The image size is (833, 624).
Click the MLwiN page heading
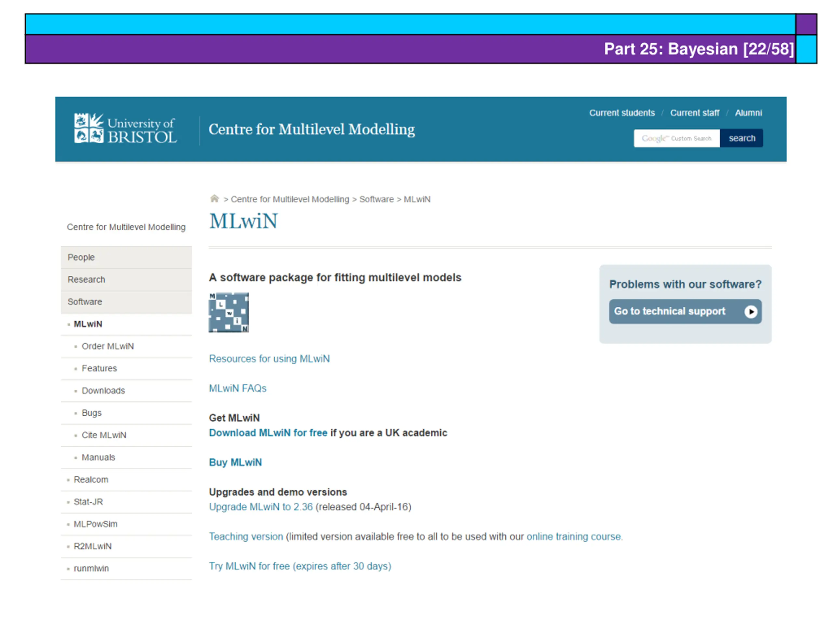(243, 221)
